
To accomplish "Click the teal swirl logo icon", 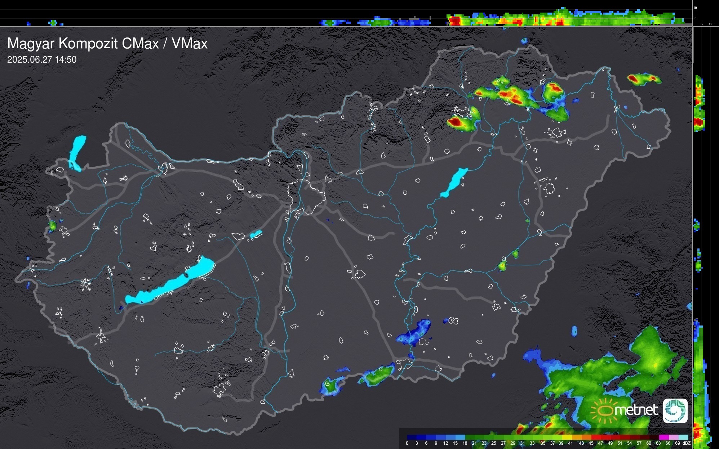I will pos(675,410).
